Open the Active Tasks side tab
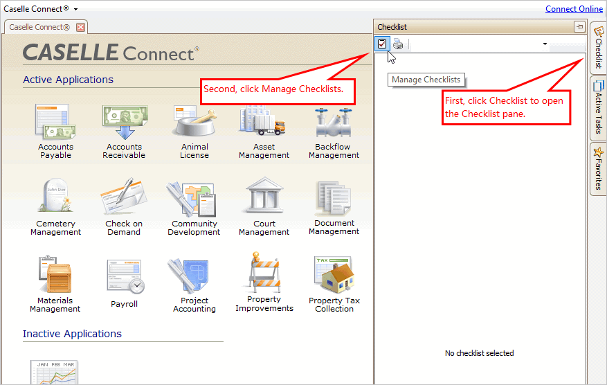 pos(598,108)
